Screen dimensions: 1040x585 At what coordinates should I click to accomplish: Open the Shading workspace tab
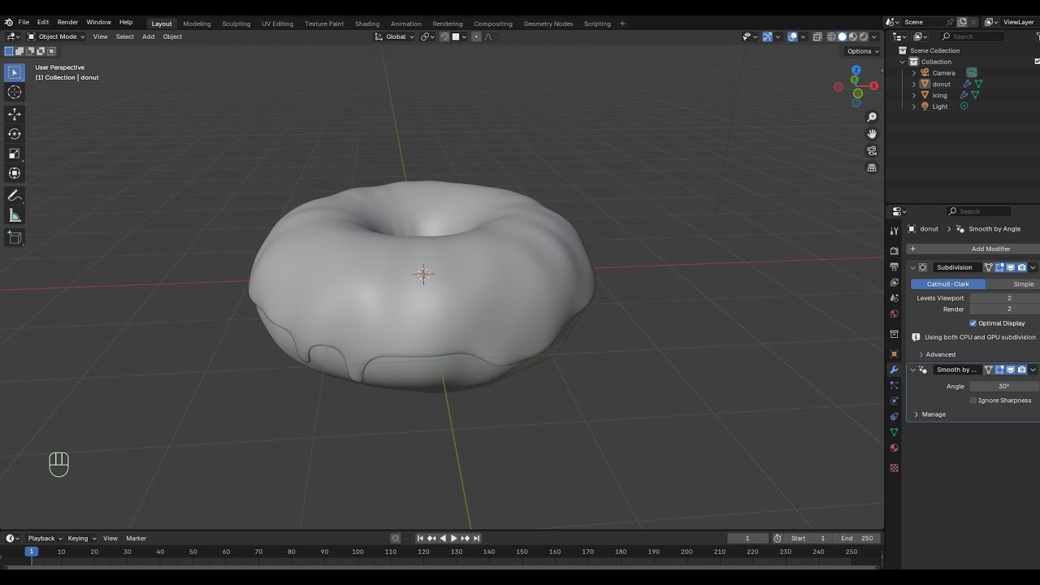(367, 24)
